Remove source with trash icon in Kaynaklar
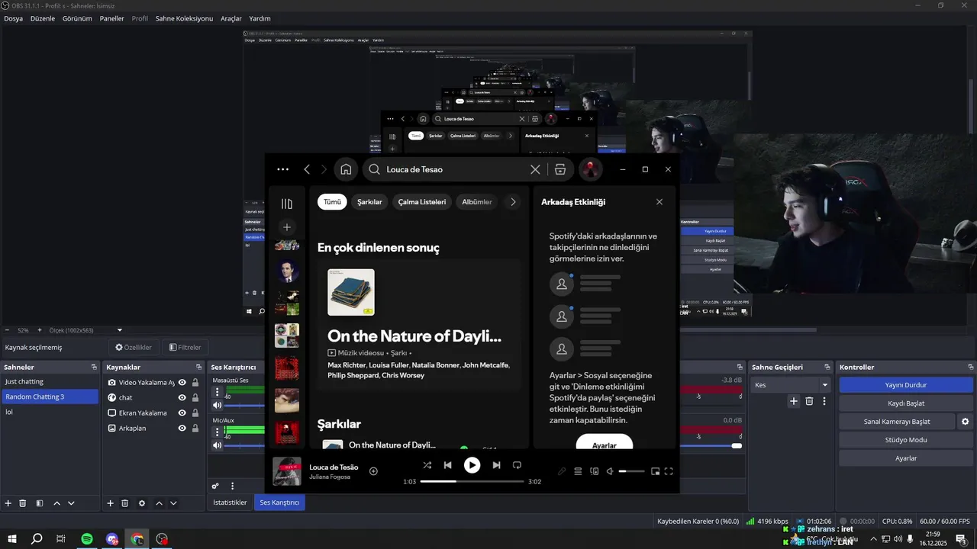 pos(125,503)
